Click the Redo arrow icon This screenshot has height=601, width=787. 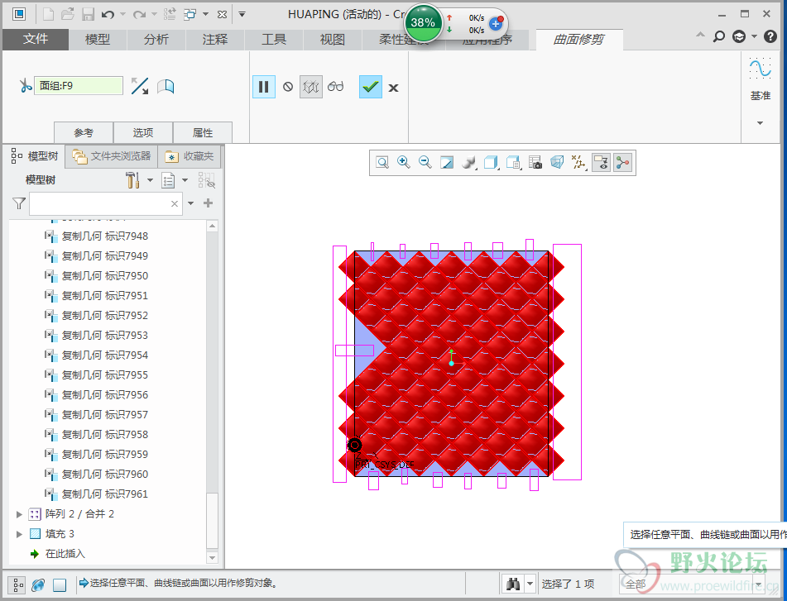pyautogui.click(x=139, y=15)
